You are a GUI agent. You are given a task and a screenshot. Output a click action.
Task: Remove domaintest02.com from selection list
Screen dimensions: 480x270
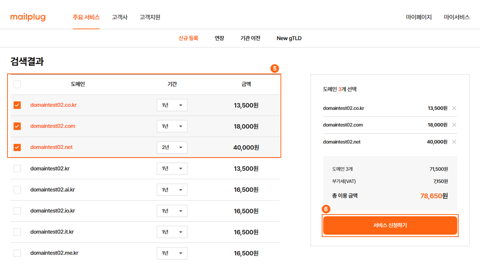454,125
